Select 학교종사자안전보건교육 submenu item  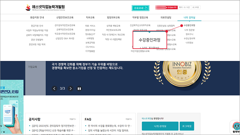click(65, 34)
